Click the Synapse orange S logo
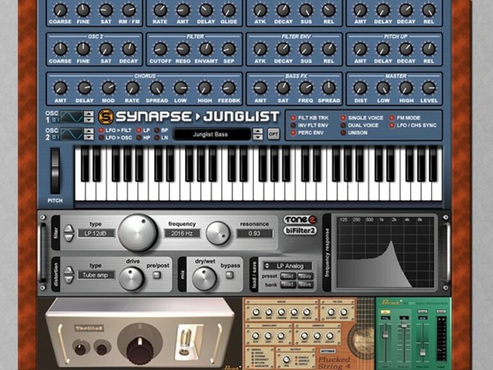The width and height of the screenshot is (493, 370). 106,117
